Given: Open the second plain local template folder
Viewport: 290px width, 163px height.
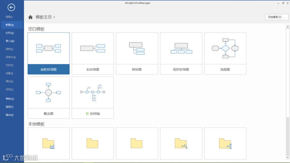Looking at the screenshot, I should coord(92,143).
